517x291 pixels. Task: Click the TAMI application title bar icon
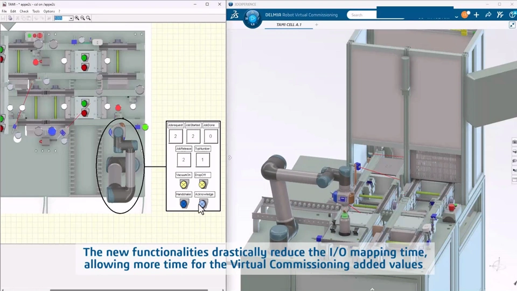(4, 4)
